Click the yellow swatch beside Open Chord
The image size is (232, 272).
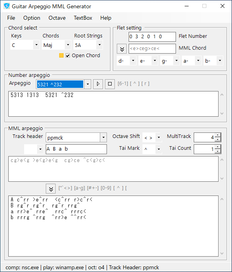click(x=61, y=56)
